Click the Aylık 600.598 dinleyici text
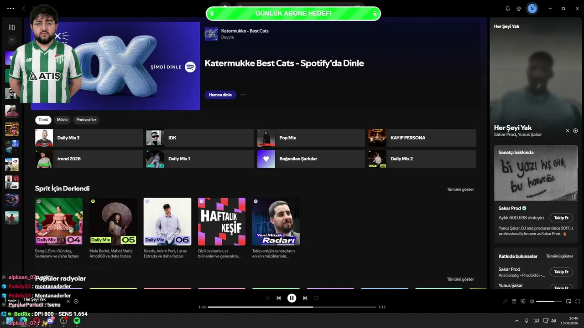This screenshot has width=584, height=328. 521,218
